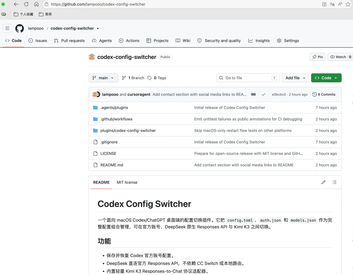Go back using the browser back arrow

(x=16, y=4)
